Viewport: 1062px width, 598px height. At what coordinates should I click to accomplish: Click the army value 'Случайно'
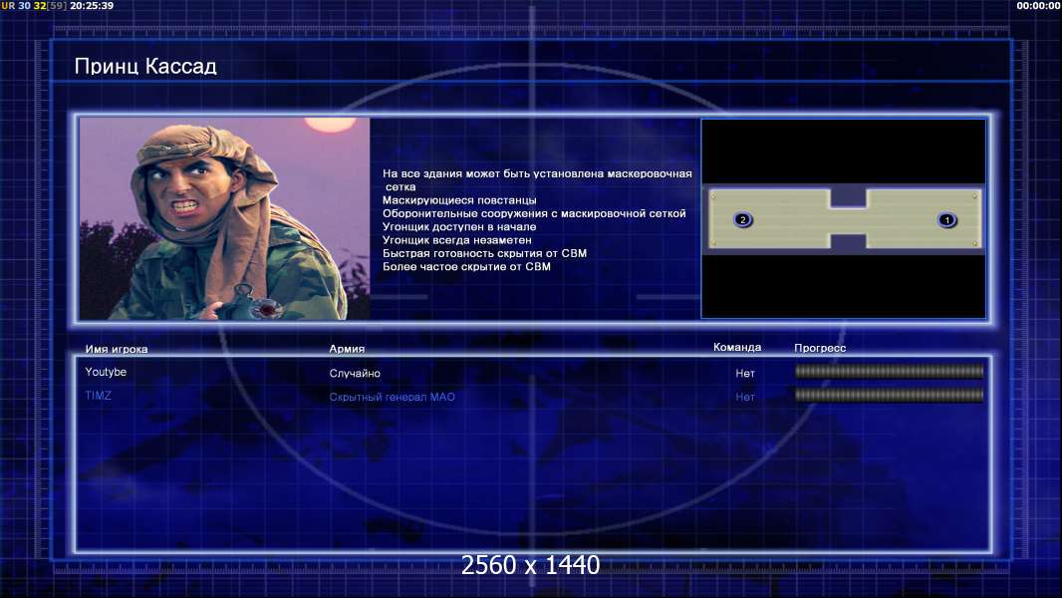[355, 373]
